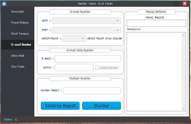Focus the E-mail input field
Screen dimensions: 191x124
(x=88, y=59)
